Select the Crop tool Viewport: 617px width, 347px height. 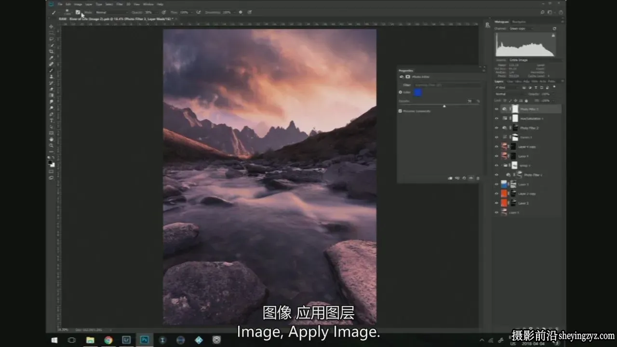click(x=52, y=52)
